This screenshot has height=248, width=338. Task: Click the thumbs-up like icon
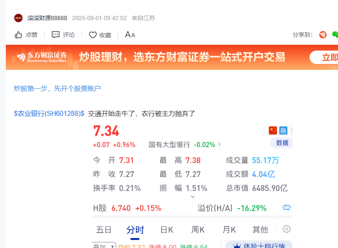click(x=18, y=35)
